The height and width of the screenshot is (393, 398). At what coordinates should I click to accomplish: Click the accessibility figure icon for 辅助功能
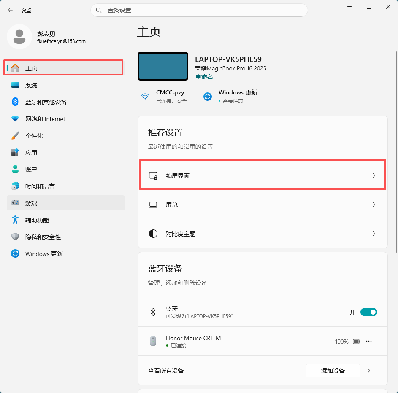(15, 220)
